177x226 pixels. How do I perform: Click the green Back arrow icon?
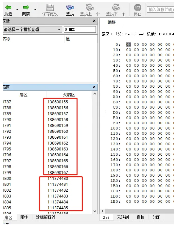(8, 7)
